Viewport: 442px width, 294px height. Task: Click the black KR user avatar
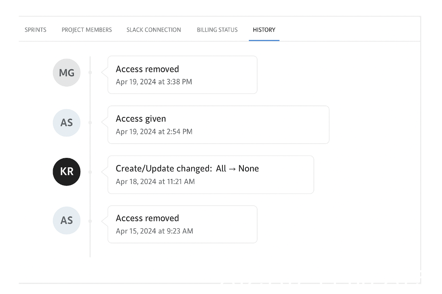click(66, 172)
